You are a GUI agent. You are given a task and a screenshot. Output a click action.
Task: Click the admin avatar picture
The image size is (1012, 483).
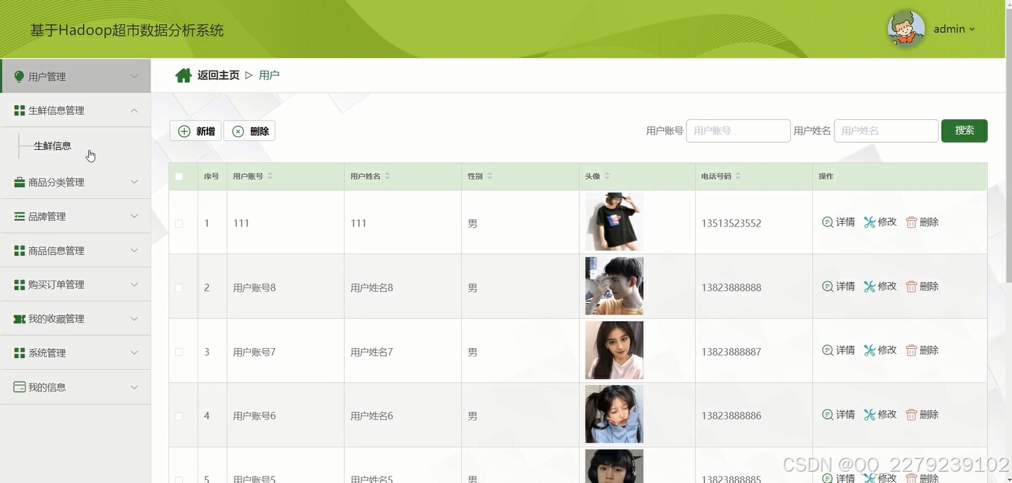(x=906, y=29)
